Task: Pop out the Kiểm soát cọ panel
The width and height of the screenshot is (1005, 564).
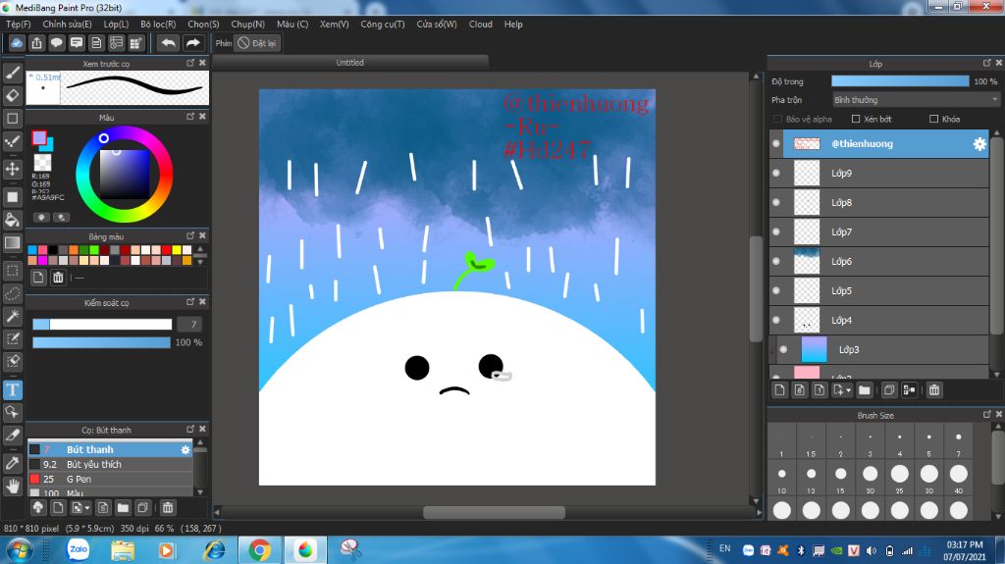Action: (190, 302)
